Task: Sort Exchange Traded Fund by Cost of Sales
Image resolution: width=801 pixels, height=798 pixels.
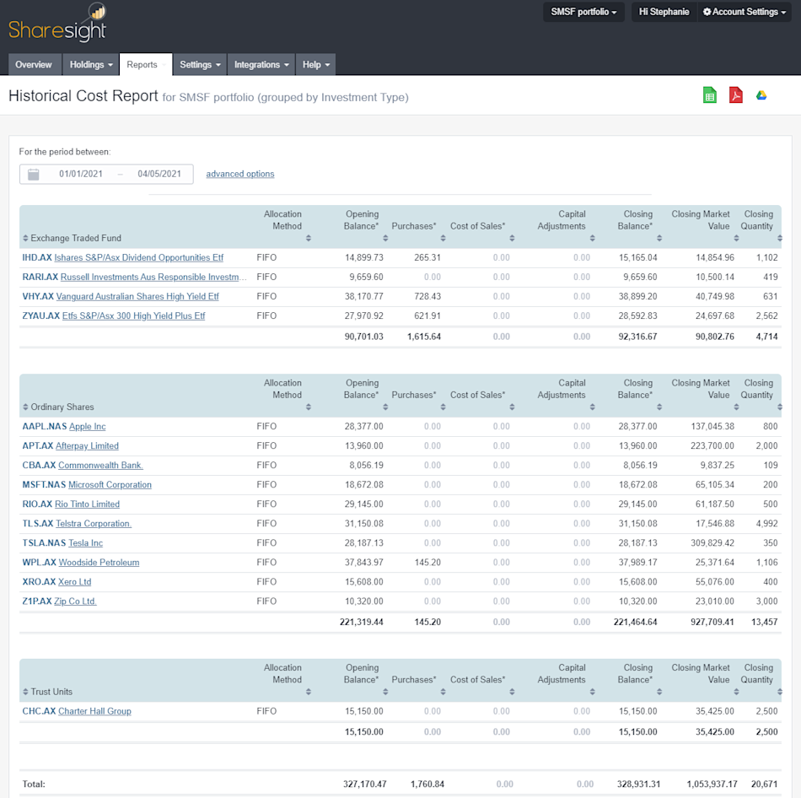Action: click(x=512, y=238)
